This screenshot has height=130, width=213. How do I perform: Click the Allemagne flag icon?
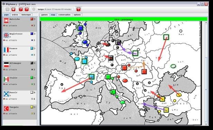tap(6, 65)
